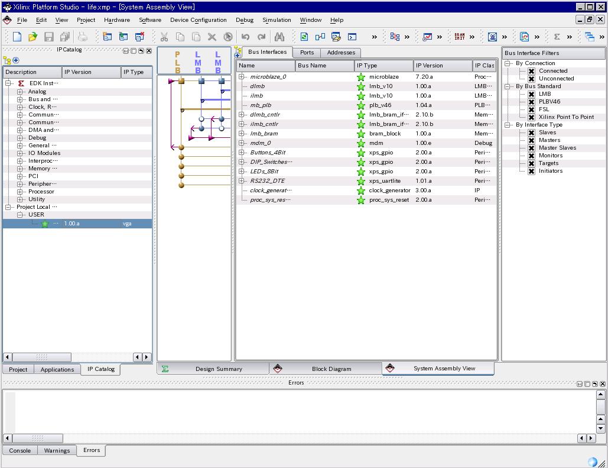
Task: Select the vga 1.00.a user IP row
Action: (77, 224)
